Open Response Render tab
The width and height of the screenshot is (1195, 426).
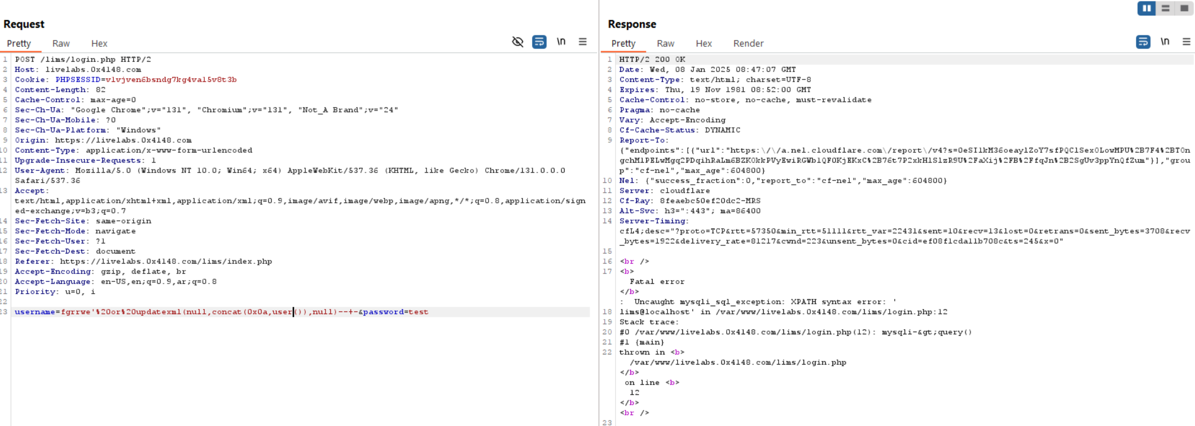point(748,43)
